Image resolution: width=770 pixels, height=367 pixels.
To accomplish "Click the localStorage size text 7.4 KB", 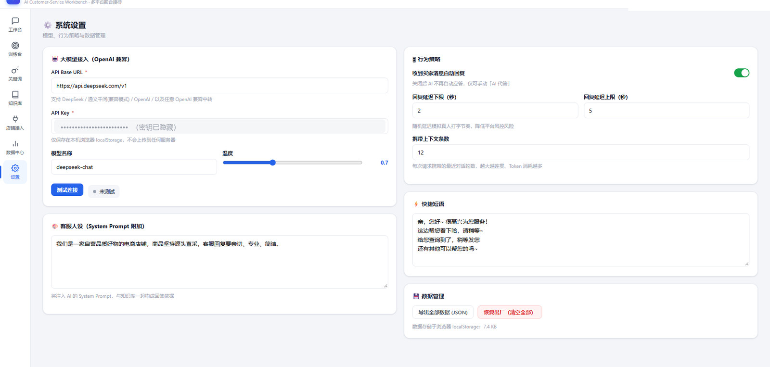I will tap(490, 327).
